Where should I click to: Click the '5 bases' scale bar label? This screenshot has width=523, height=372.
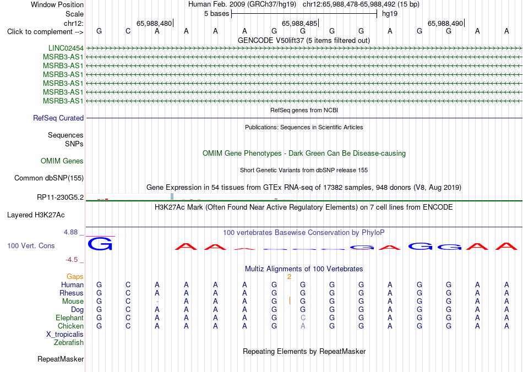pyautogui.click(x=217, y=14)
